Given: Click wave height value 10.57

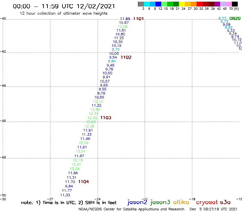Looking at the screenshot, I should (105, 81).
